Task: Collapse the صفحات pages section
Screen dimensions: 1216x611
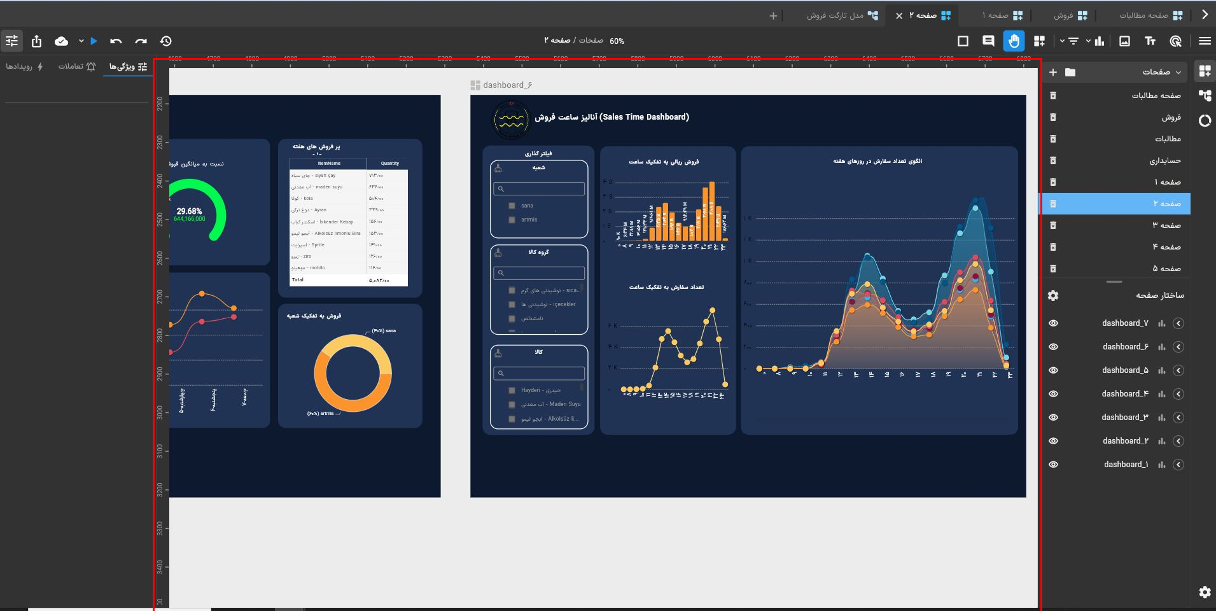Action: (x=1178, y=72)
